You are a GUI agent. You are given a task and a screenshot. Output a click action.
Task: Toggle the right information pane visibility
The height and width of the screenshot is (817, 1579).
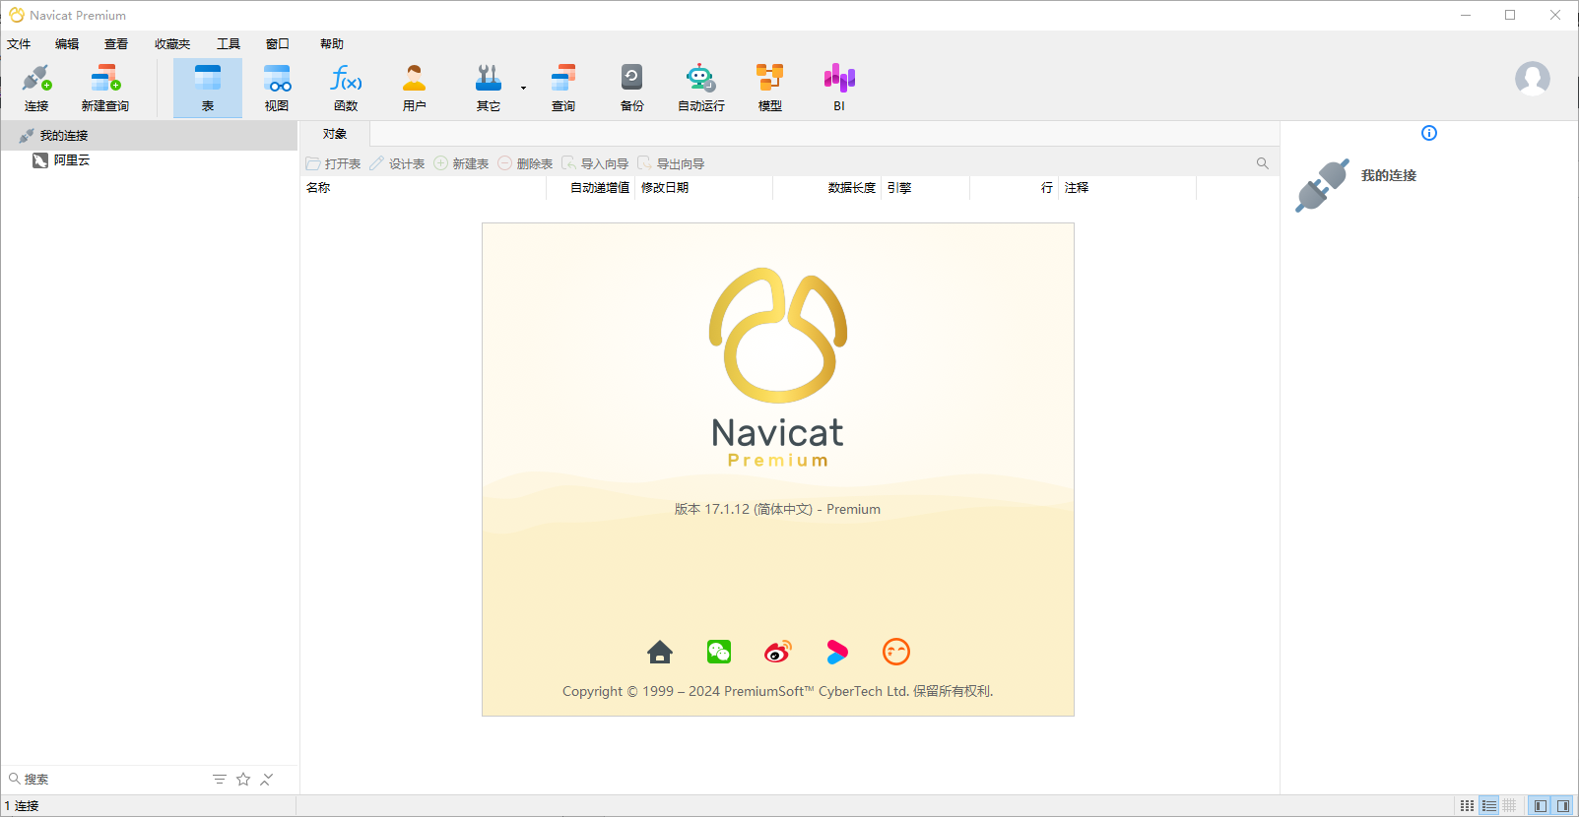pos(1563,806)
